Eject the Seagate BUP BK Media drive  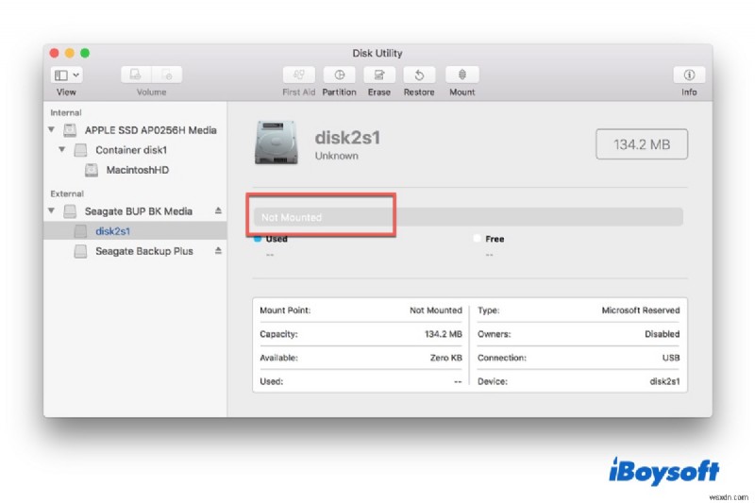click(218, 210)
